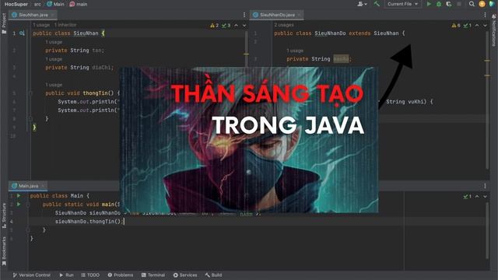498x280 pixels.
Task: Open the Problems tool window
Action: [x=121, y=275]
